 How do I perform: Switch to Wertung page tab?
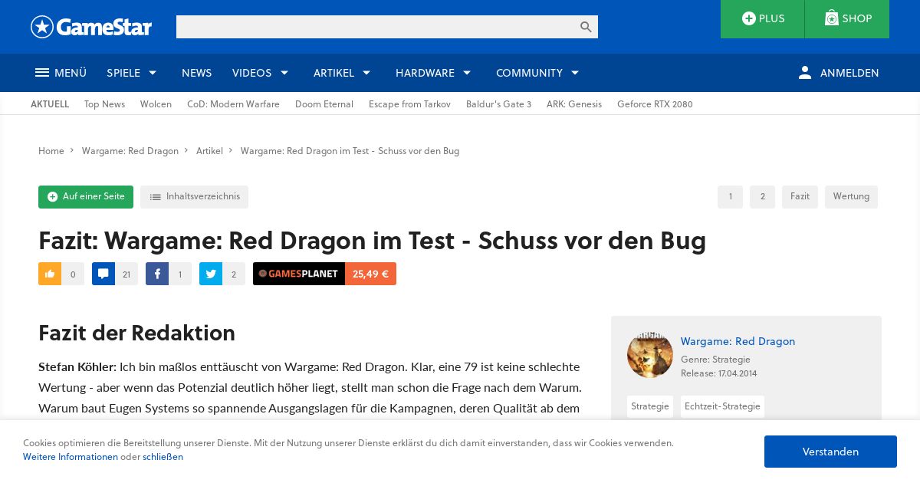point(851,197)
